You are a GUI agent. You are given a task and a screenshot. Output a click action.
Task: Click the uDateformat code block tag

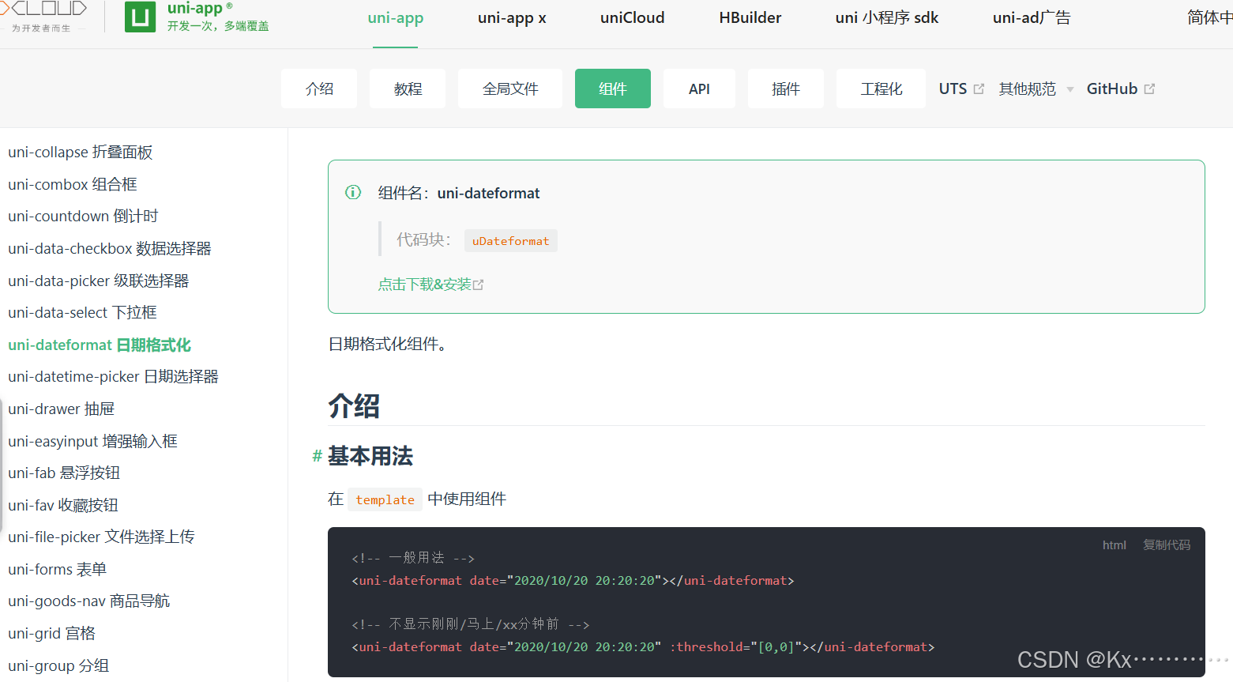[510, 241]
